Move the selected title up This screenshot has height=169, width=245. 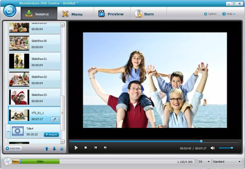47,149
